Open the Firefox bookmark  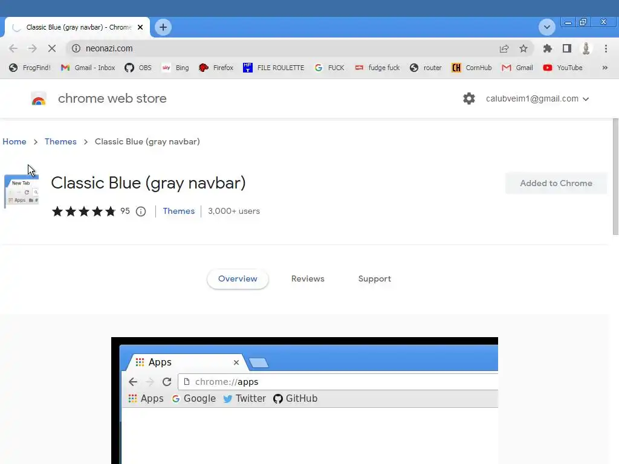coord(216,68)
